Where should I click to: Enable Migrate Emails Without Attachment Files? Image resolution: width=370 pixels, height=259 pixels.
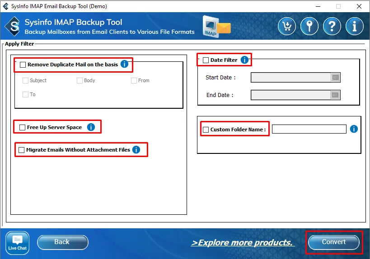click(x=22, y=150)
